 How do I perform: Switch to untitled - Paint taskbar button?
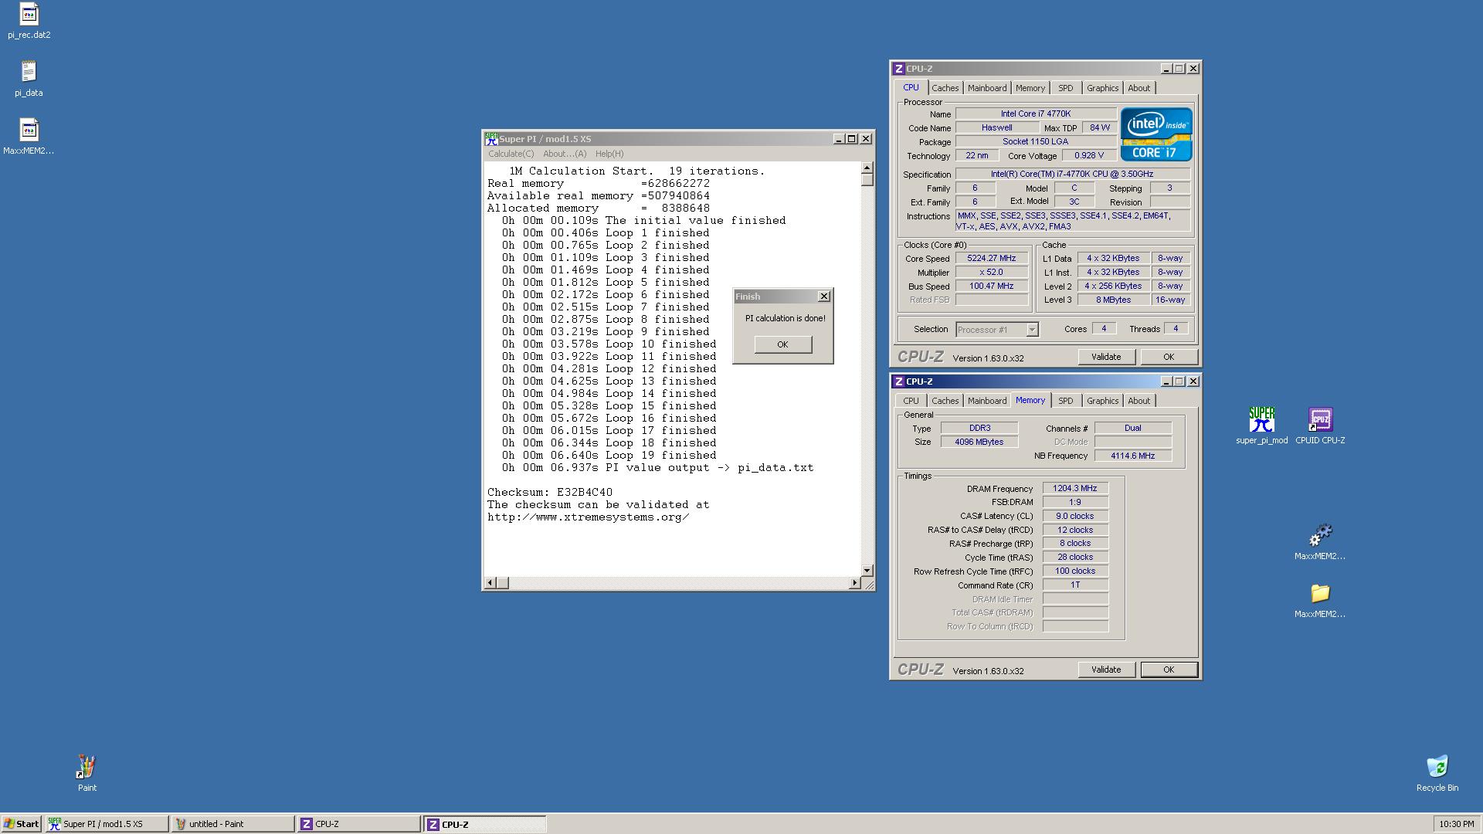click(232, 824)
